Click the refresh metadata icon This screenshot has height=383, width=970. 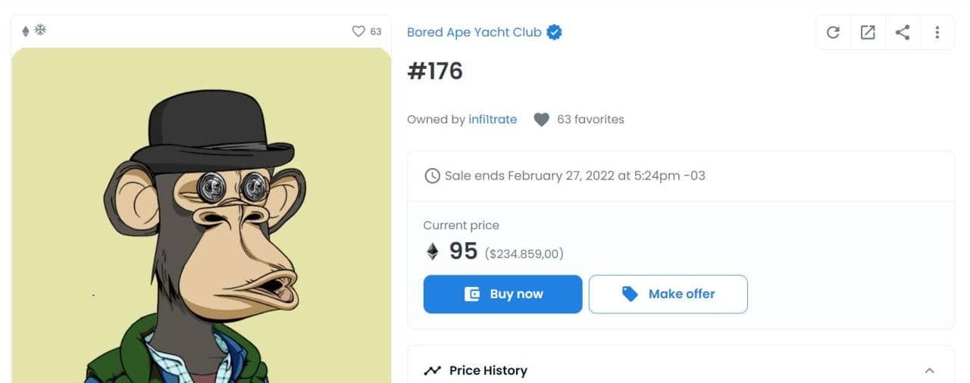833,33
